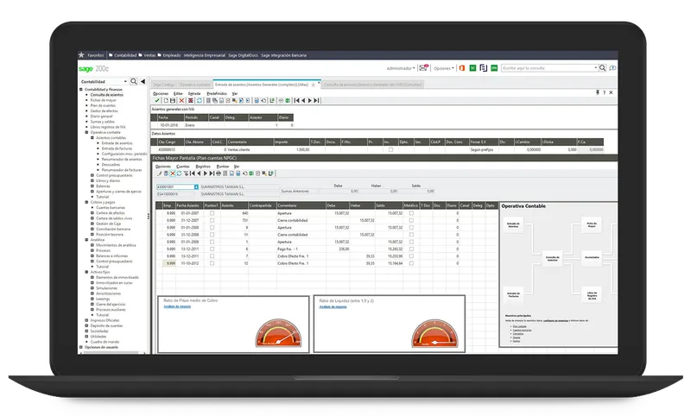Tick Punteo checkbox for 01-01-2008 Apertura row
Screen dimensions: 691x416
point(212,228)
